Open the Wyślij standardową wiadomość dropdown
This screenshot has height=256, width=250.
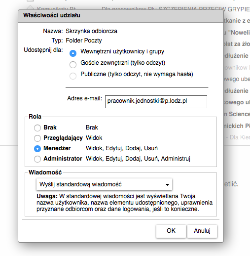coord(104,184)
